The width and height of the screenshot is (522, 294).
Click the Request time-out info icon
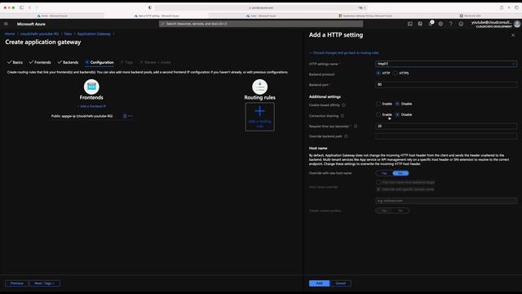(x=356, y=127)
